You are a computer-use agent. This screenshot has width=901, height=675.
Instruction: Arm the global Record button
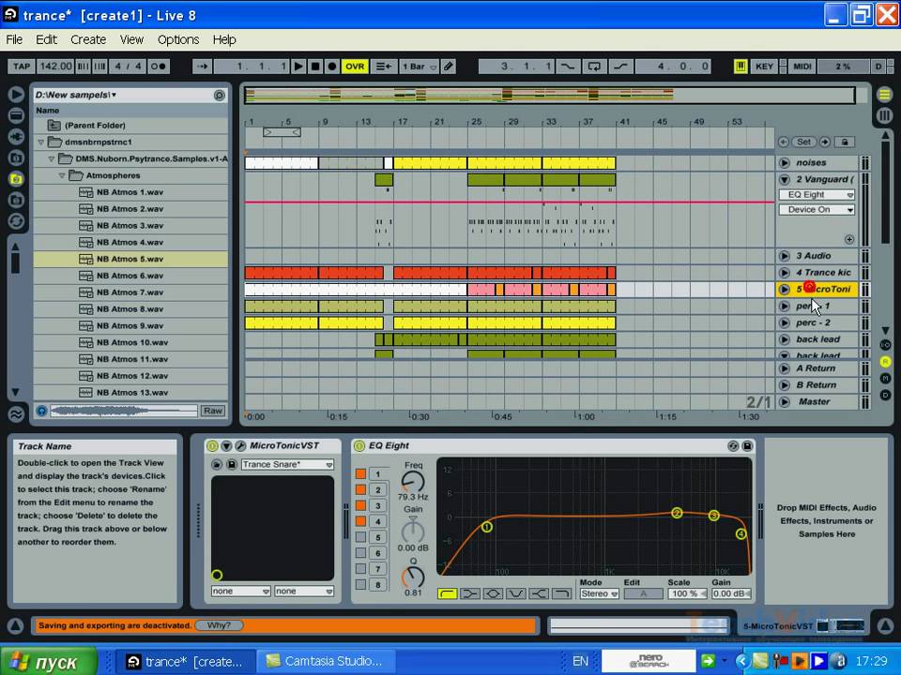[x=331, y=67]
